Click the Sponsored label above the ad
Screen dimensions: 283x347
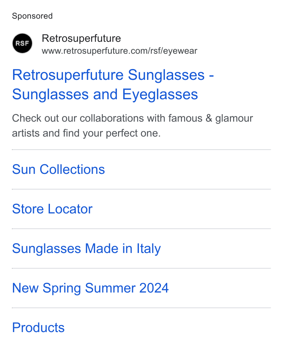[x=32, y=16]
